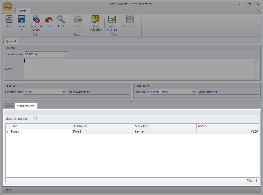Click the Save floppy disk icon
The width and height of the screenshot is (263, 195).
tap(21, 19)
